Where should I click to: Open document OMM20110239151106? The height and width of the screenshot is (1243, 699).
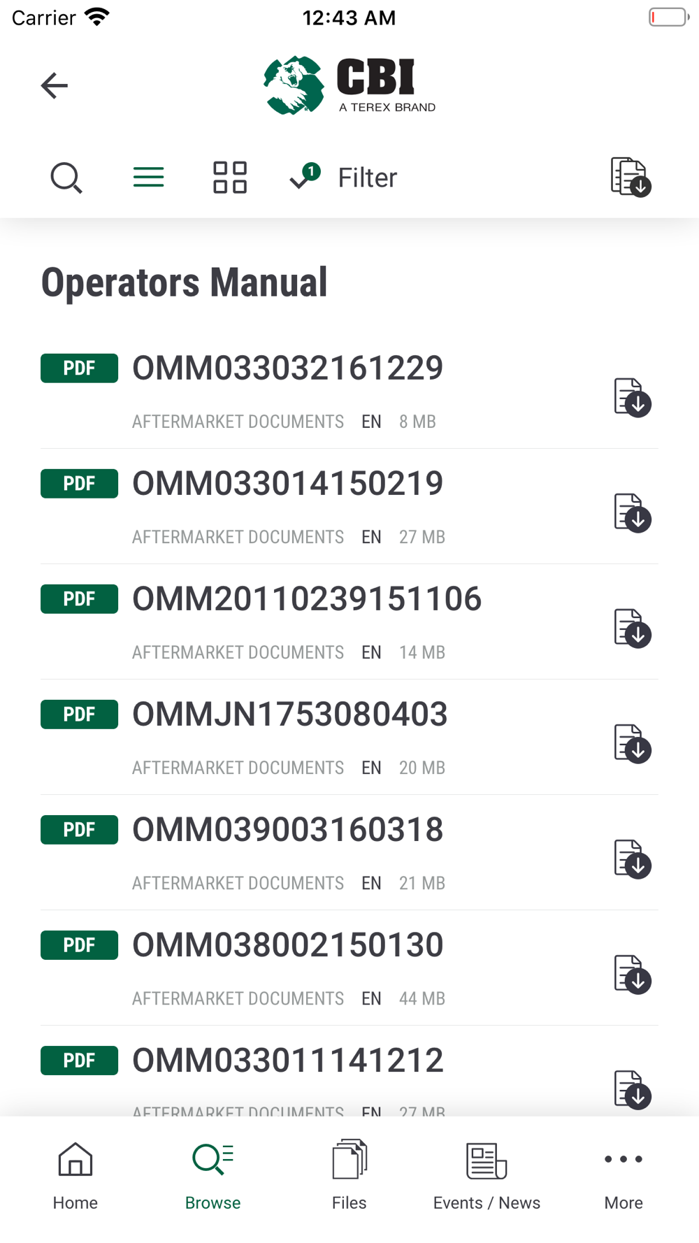(307, 599)
